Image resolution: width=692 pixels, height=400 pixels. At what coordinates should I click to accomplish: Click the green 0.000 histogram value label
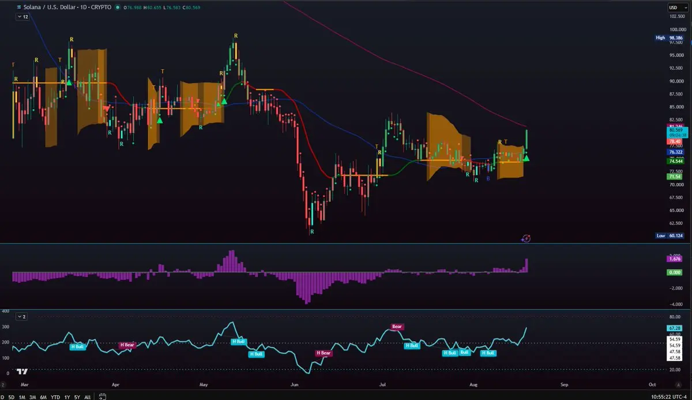point(675,272)
